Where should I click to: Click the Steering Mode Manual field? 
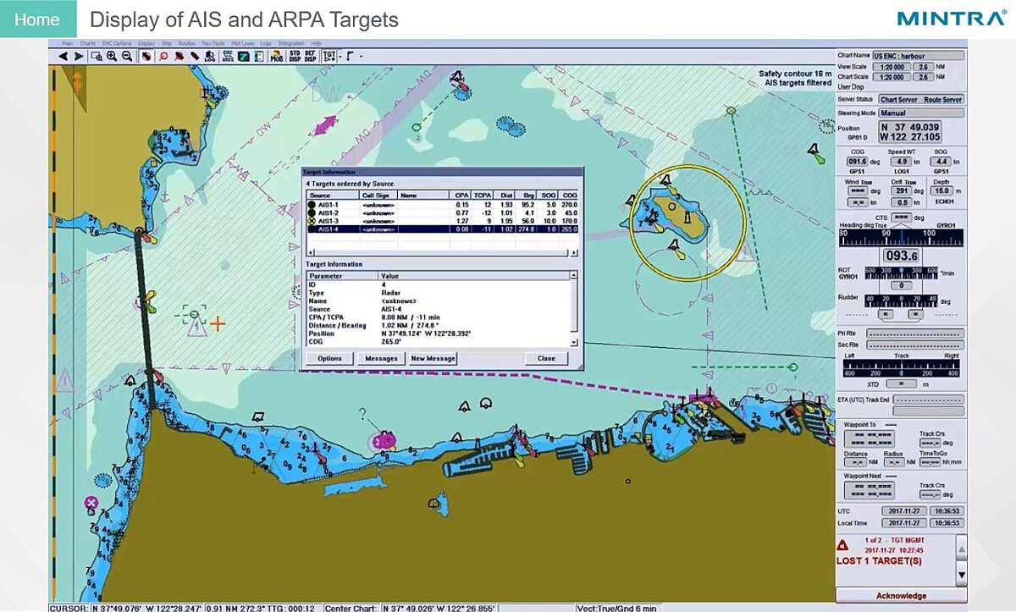[x=921, y=113]
